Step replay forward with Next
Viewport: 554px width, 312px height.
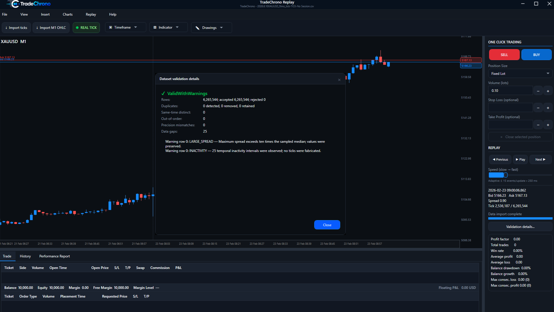point(540,159)
